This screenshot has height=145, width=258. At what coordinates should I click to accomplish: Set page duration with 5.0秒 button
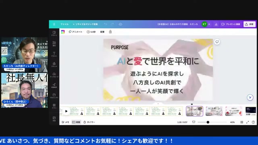coord(91,32)
